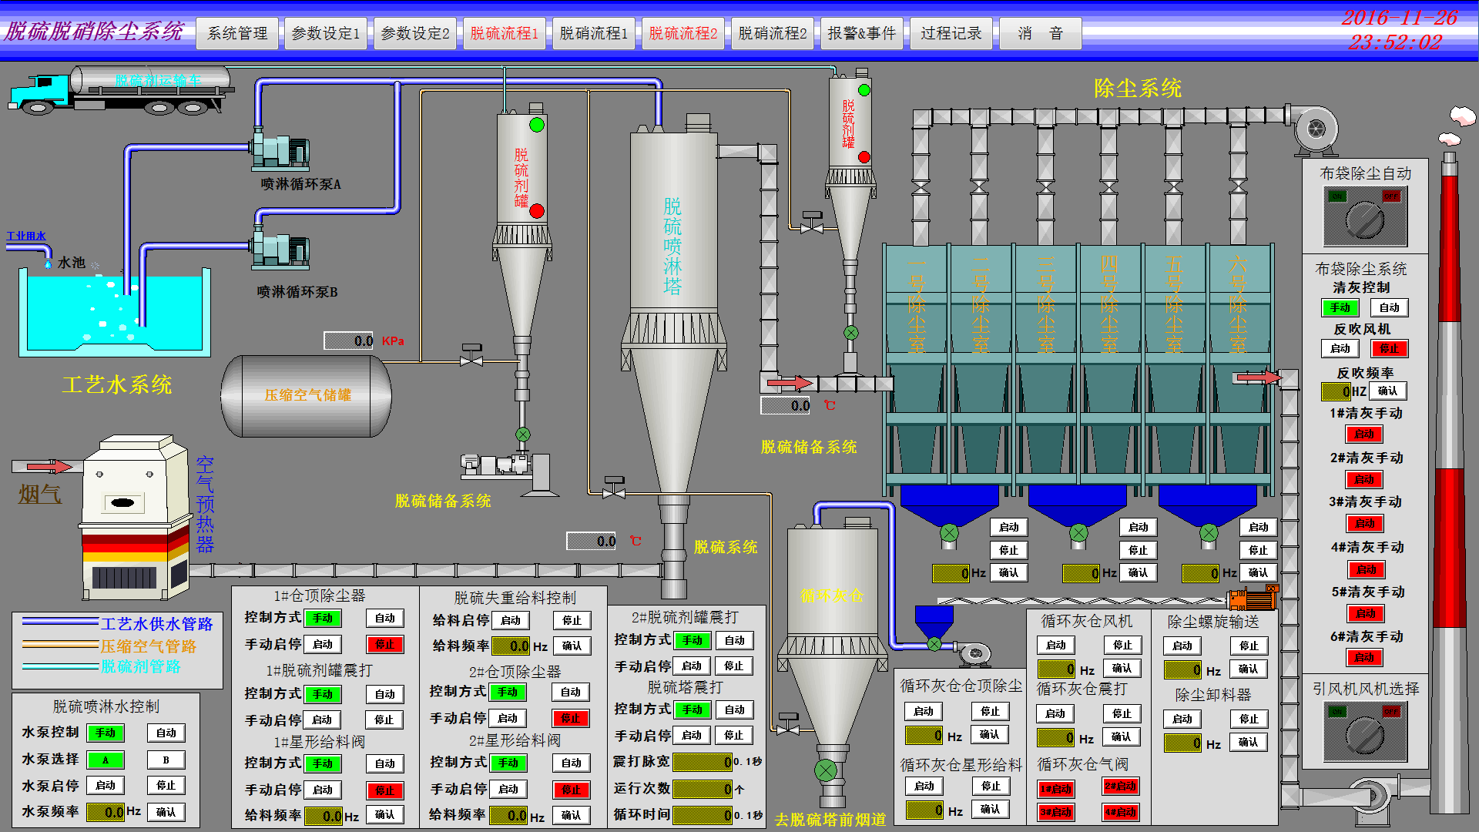This screenshot has height=832, width=1479.
Task: Click the green valve under 循环灰仓
Action: 826,770
